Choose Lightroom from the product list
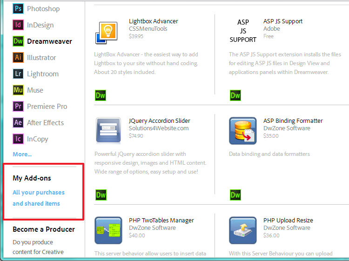 point(43,74)
